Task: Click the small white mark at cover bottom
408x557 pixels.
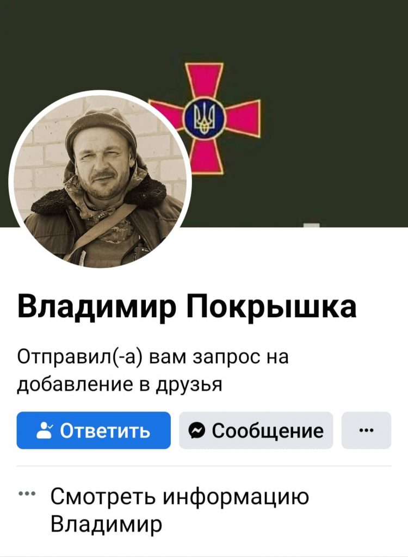Action: click(x=312, y=225)
